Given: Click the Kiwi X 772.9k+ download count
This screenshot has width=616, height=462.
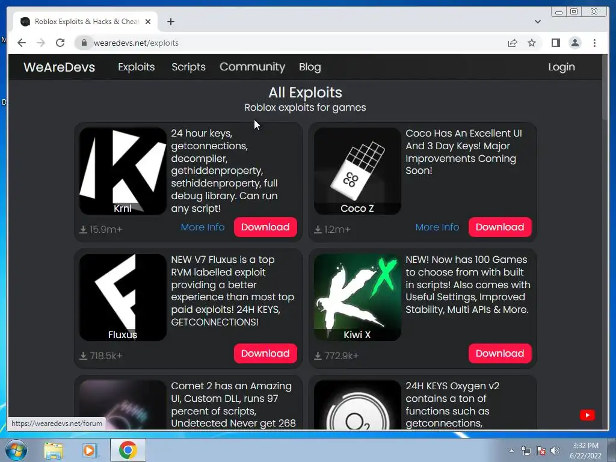Looking at the screenshot, I should [336, 356].
